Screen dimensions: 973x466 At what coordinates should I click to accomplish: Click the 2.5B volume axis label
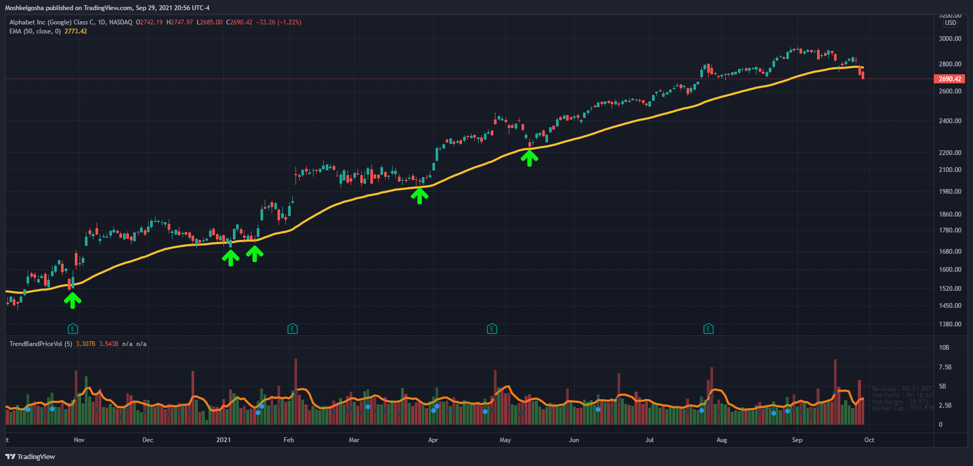tap(945, 405)
